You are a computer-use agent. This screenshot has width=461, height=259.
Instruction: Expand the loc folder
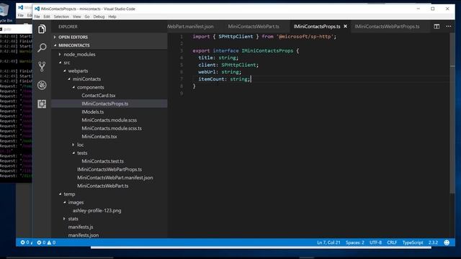click(80, 145)
